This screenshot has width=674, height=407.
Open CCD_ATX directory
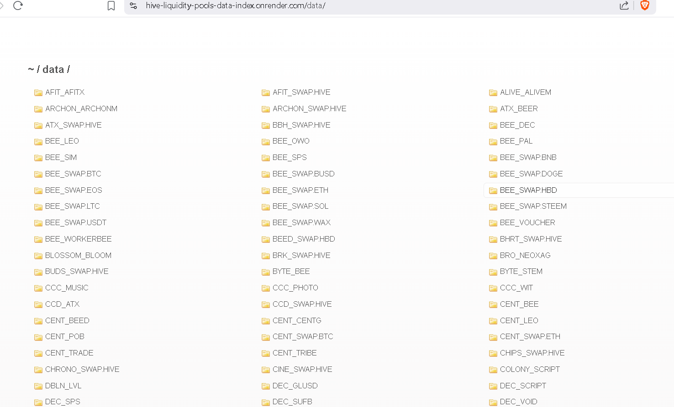pyautogui.click(x=62, y=304)
